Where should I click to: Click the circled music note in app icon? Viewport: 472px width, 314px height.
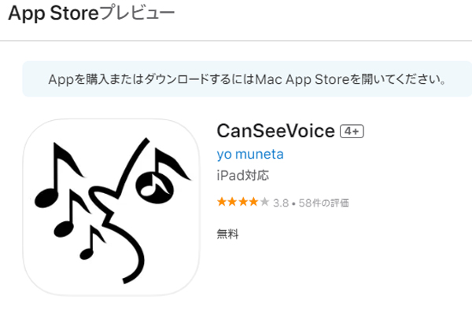(x=163, y=177)
